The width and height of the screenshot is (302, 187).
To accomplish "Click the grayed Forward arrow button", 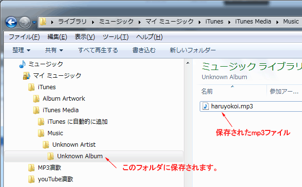I will tap(24, 23).
